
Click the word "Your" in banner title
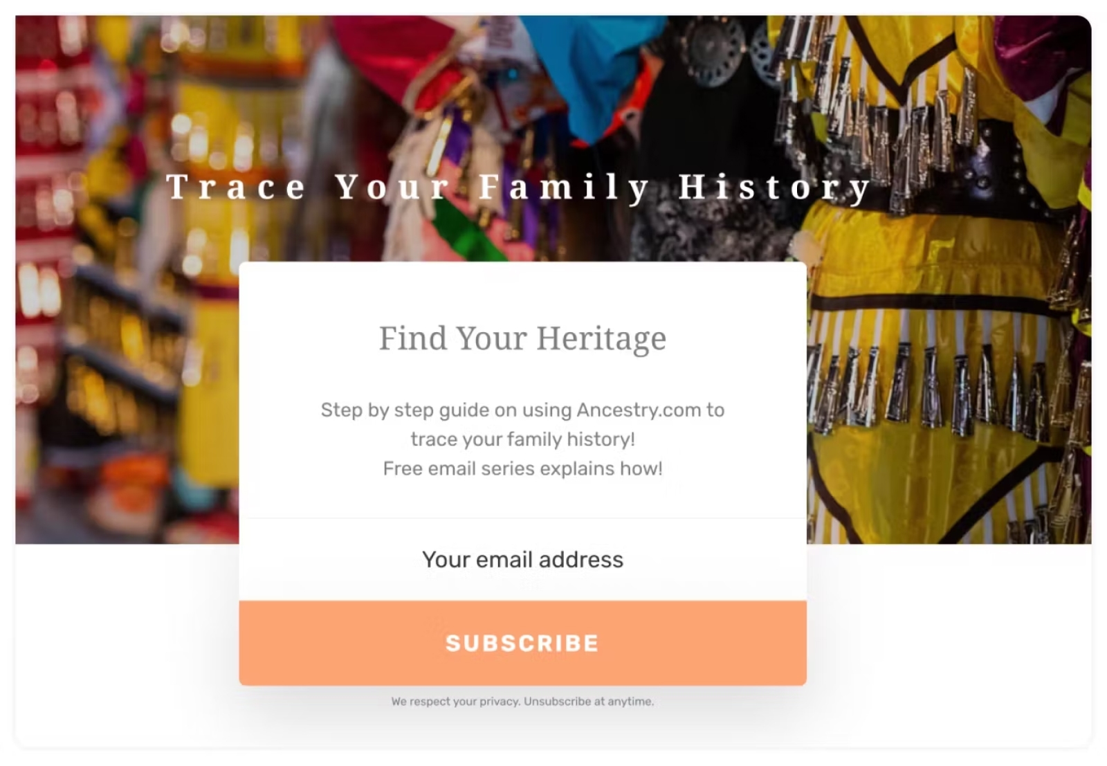click(392, 187)
